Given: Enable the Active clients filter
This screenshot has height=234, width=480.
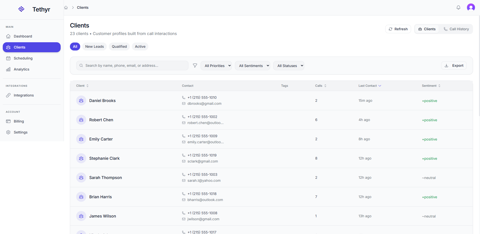Looking at the screenshot, I should click(140, 46).
